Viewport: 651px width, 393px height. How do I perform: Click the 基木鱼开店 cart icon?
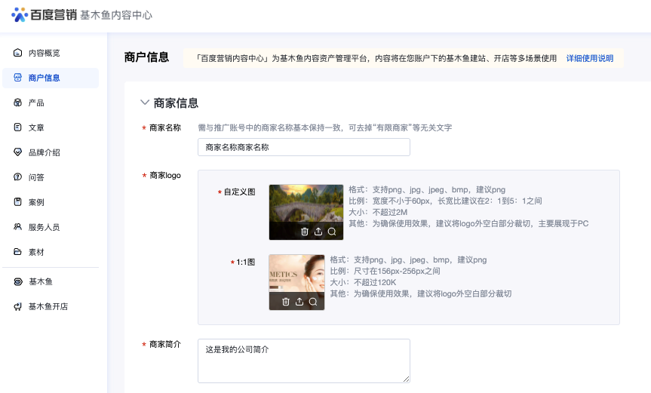[17, 307]
